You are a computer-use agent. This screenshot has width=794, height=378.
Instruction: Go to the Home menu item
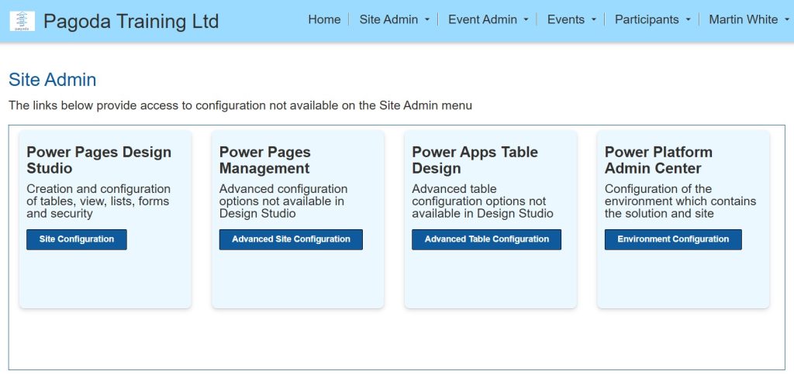tap(324, 19)
